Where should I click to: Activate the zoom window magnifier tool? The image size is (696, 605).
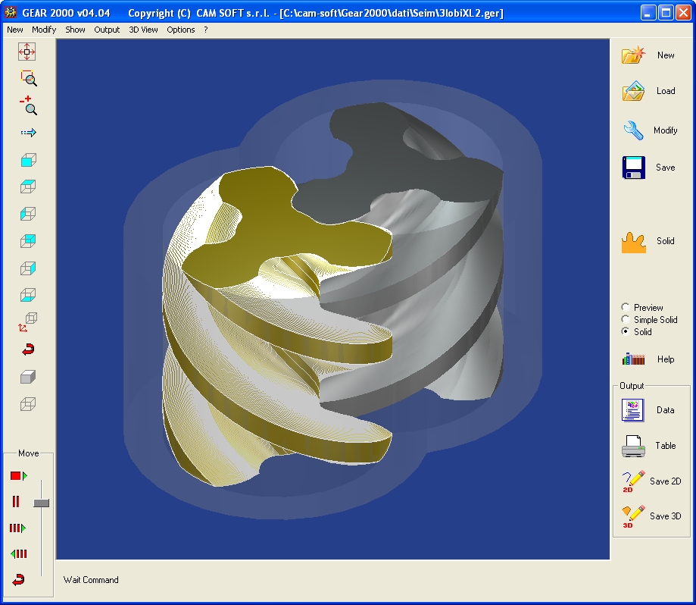point(28,78)
